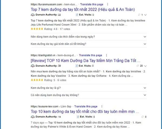Click Est. Visits icon under danhgiatot.vn result

pyautogui.click(x=77, y=66)
